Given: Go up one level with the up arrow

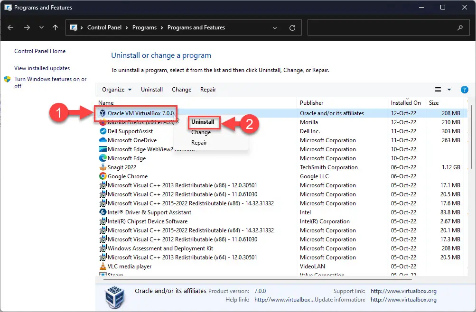Looking at the screenshot, I should [x=55, y=28].
